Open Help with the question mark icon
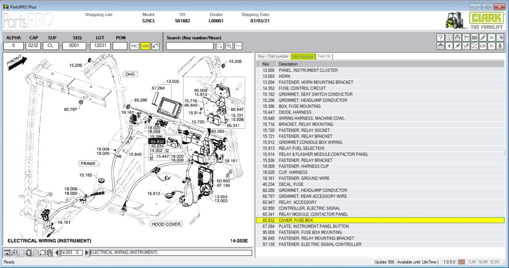This screenshot has height=268, width=509. (x=441, y=38)
